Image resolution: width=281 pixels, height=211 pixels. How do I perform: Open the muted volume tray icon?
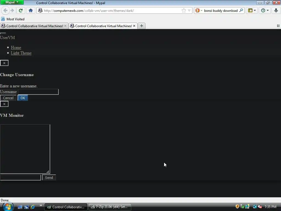(260, 207)
